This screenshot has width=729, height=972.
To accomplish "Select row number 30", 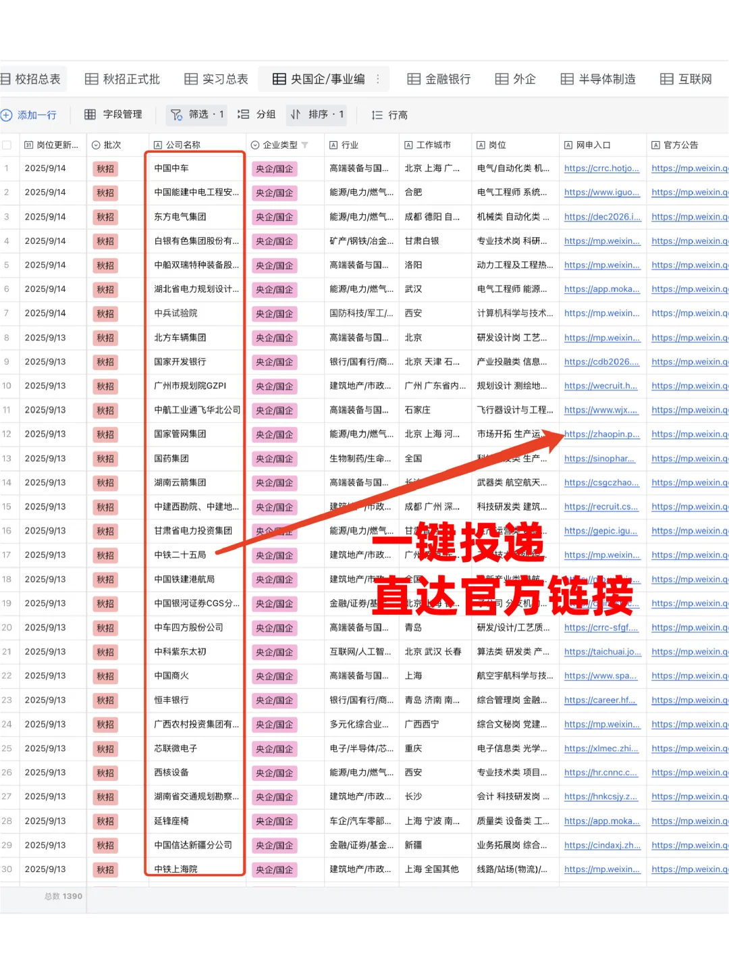I will 7,869.
